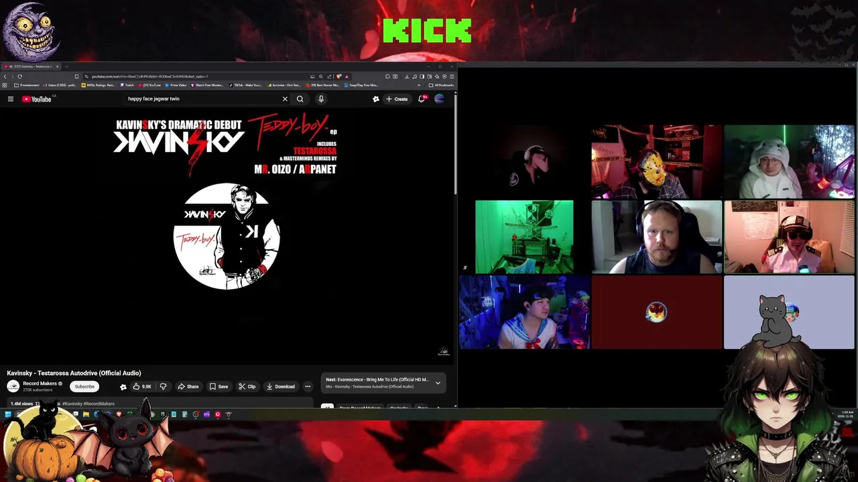Select the sailor outfit participant's video tile

[524, 312]
